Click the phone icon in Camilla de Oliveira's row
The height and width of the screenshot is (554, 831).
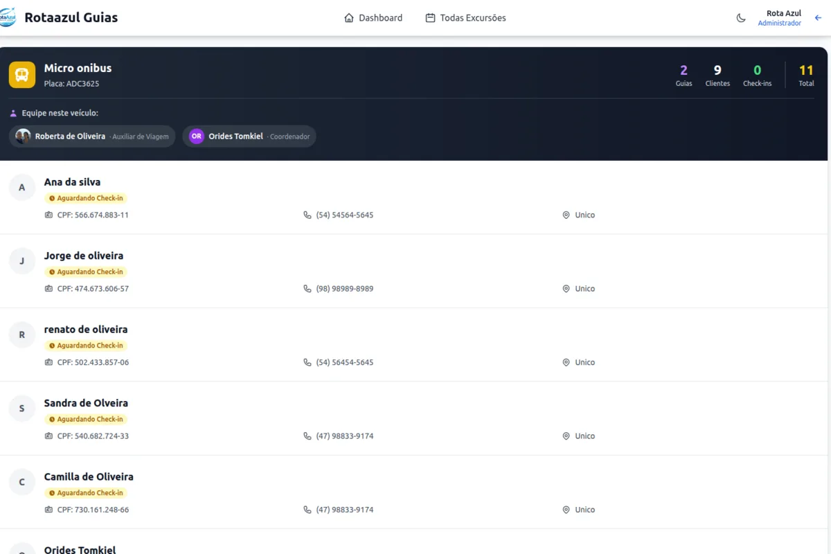(x=307, y=510)
